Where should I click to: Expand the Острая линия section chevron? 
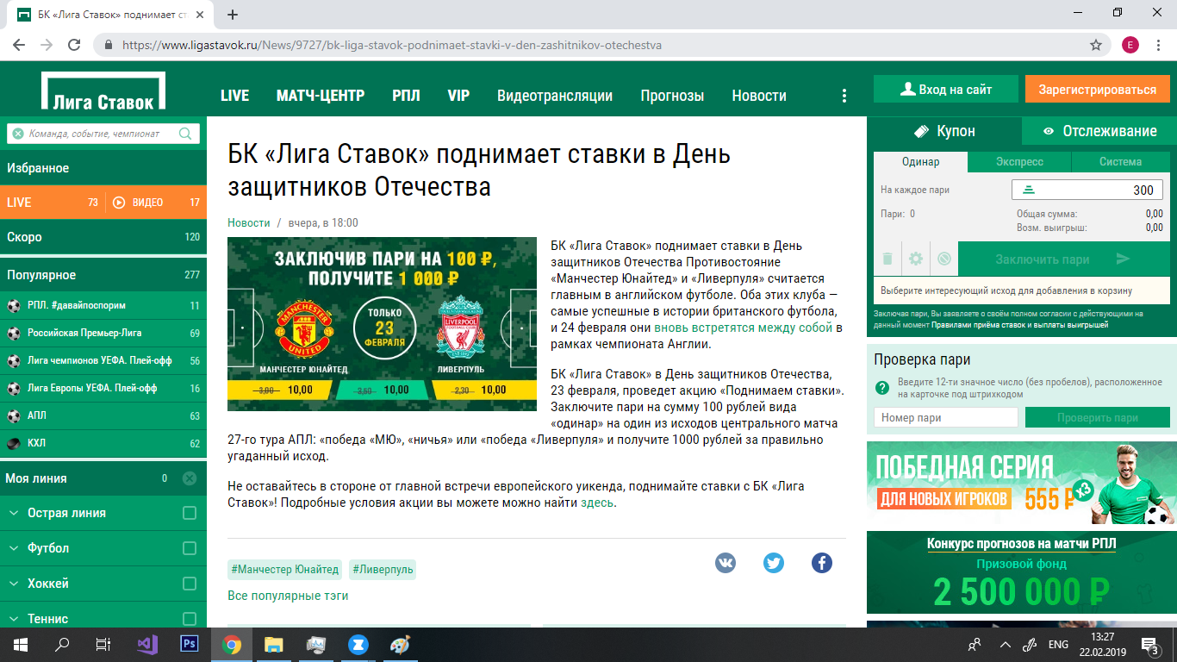14,514
